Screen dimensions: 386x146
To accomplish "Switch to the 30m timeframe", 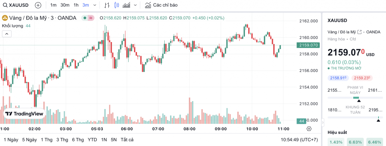I will (65, 5).
